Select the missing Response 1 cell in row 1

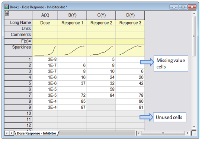coord(73,60)
